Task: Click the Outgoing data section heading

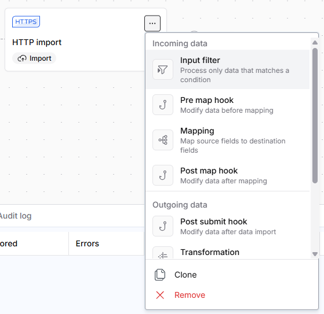Action: point(180,205)
